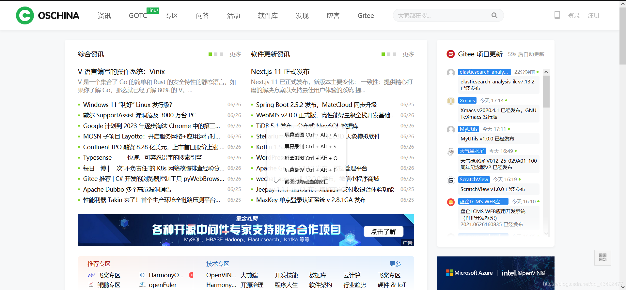The height and width of the screenshot is (290, 626).
Task: Select second carousel dot in 软件更新资讯
Action: pos(389,54)
